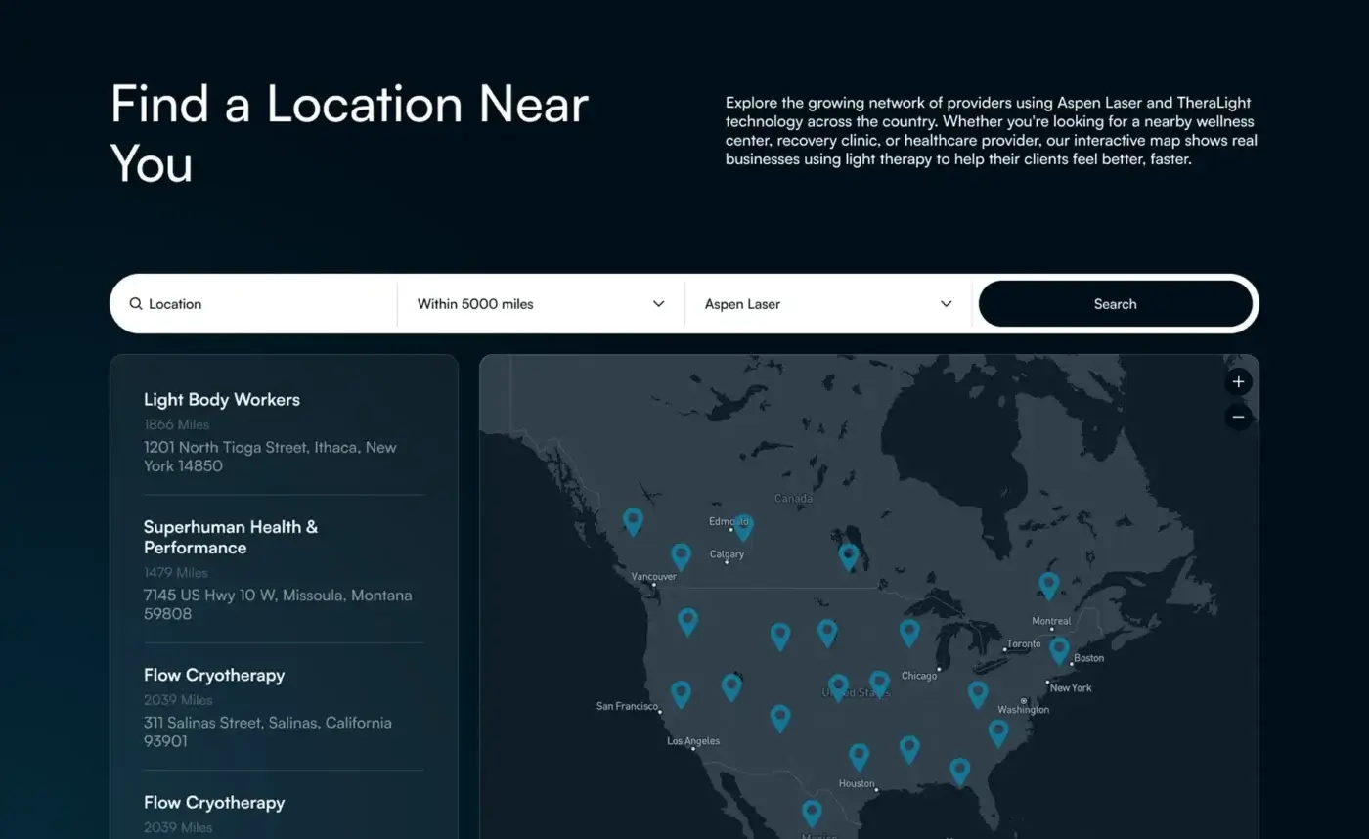Screen dimensions: 1369x839
Task: Click the map pin just above Houston
Action: (x=859, y=756)
